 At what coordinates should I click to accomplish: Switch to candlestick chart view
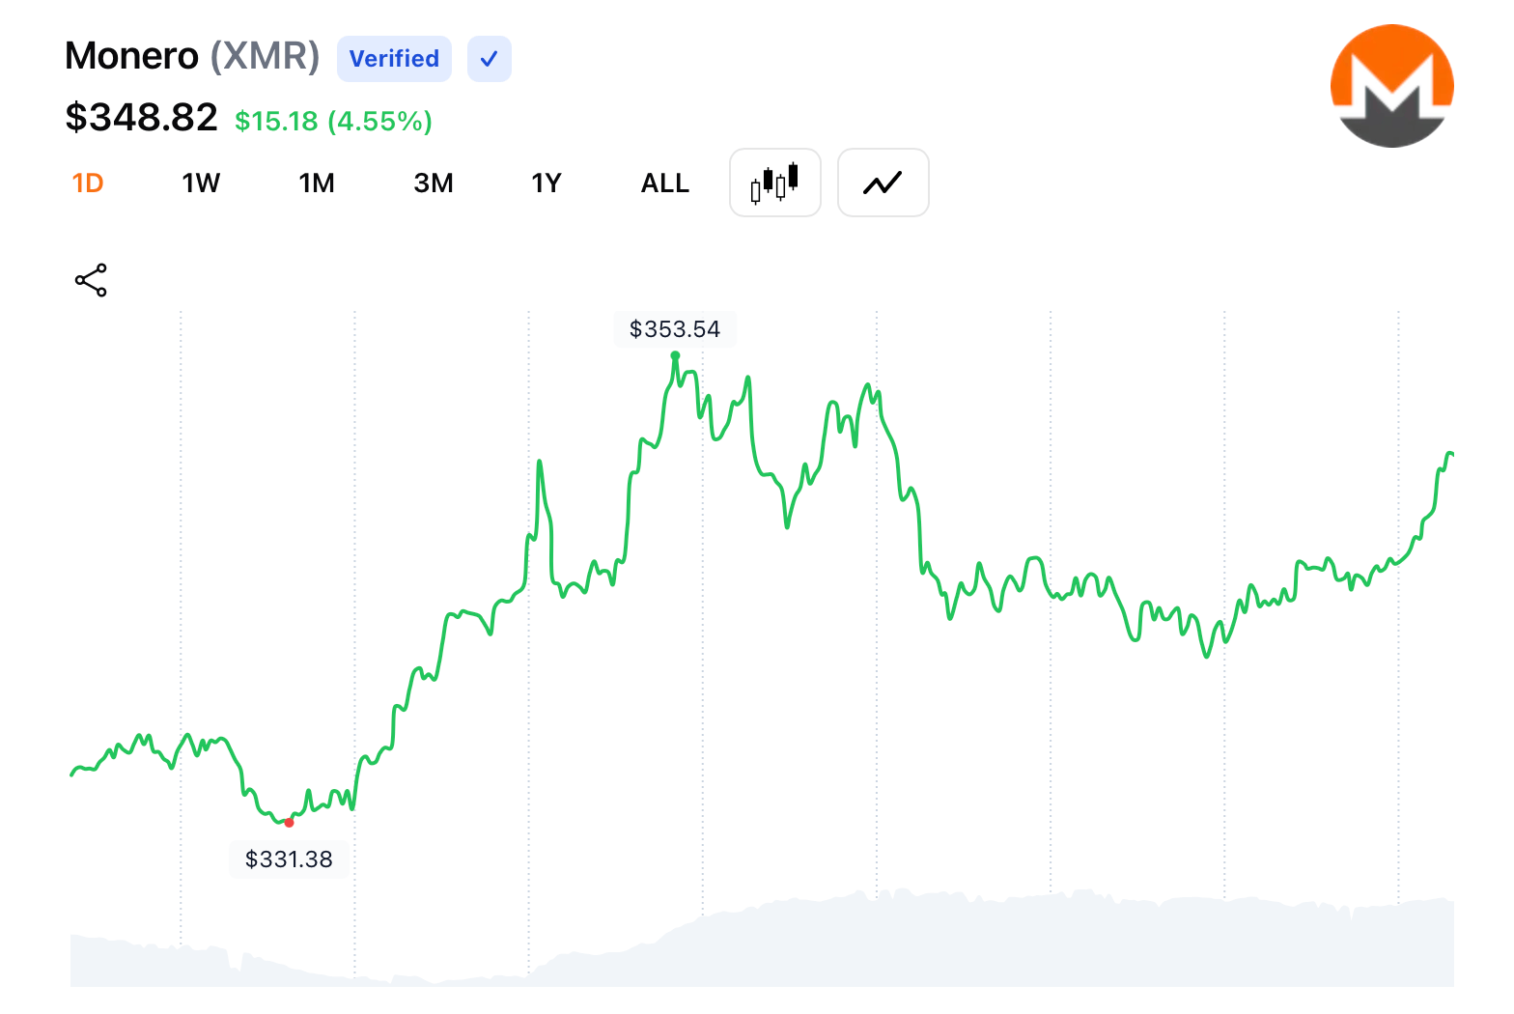tap(774, 183)
